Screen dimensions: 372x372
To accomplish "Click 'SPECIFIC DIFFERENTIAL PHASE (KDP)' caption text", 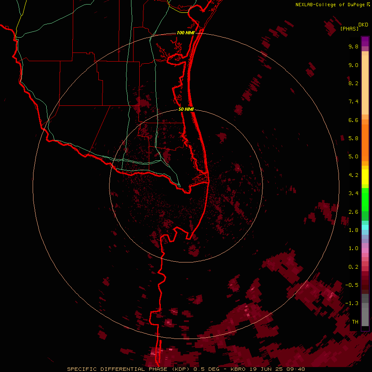I will (128, 369).
